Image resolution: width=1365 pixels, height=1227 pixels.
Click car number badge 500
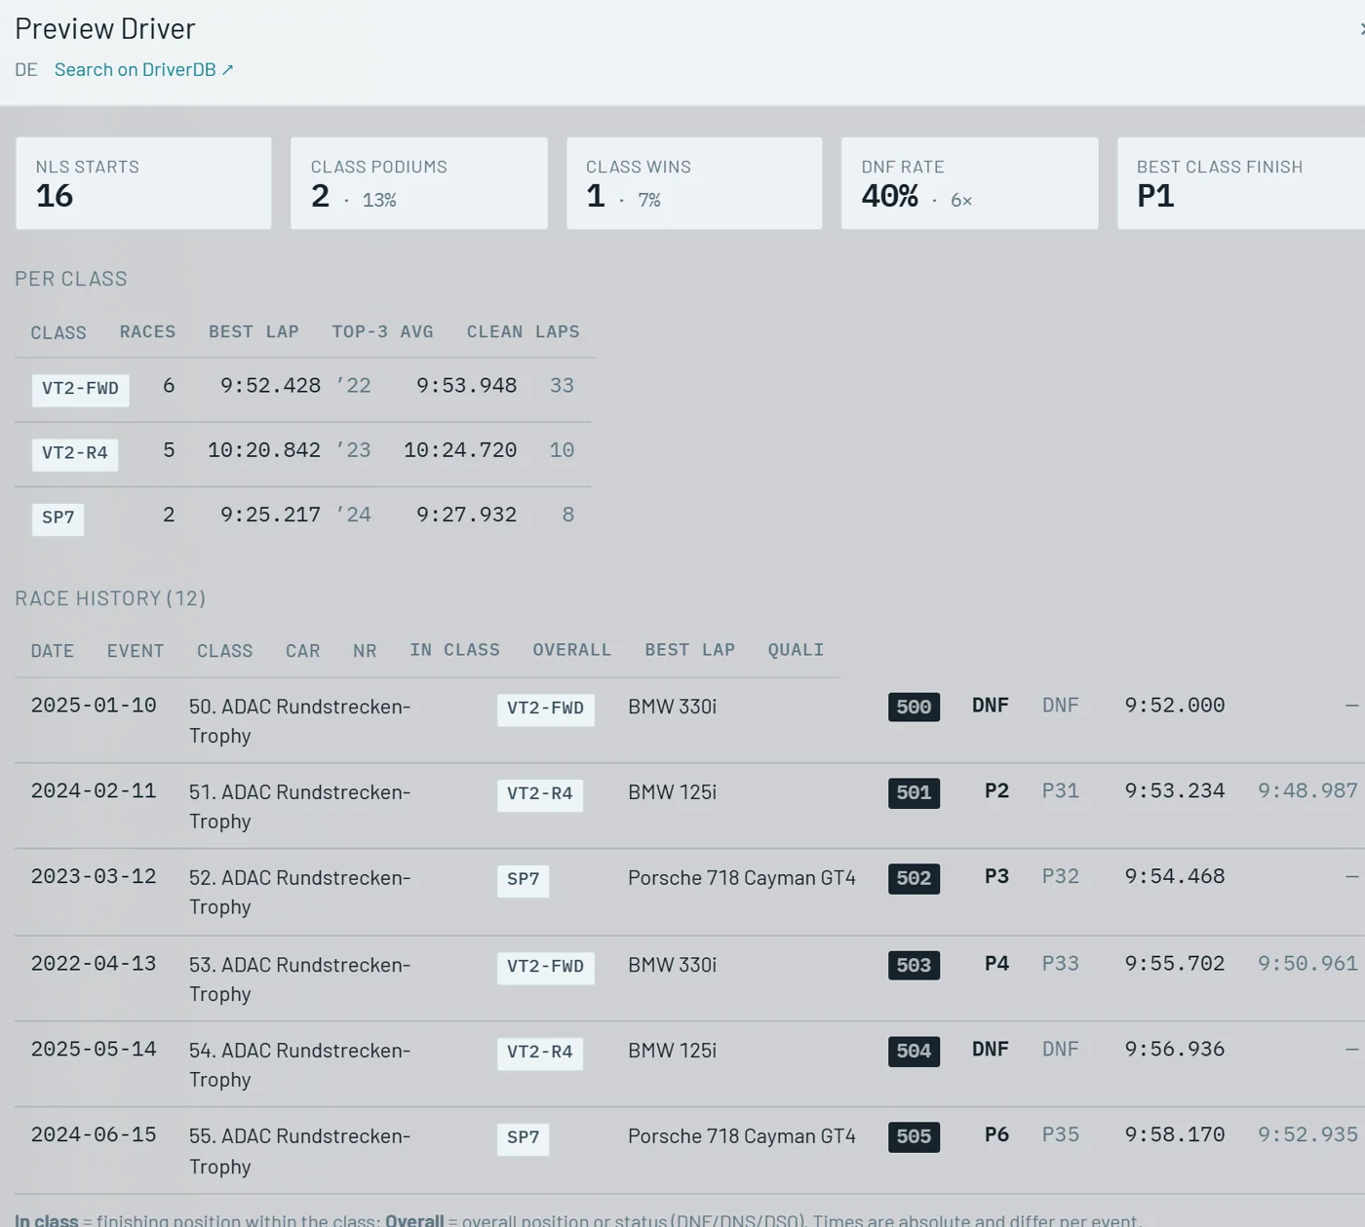(914, 708)
